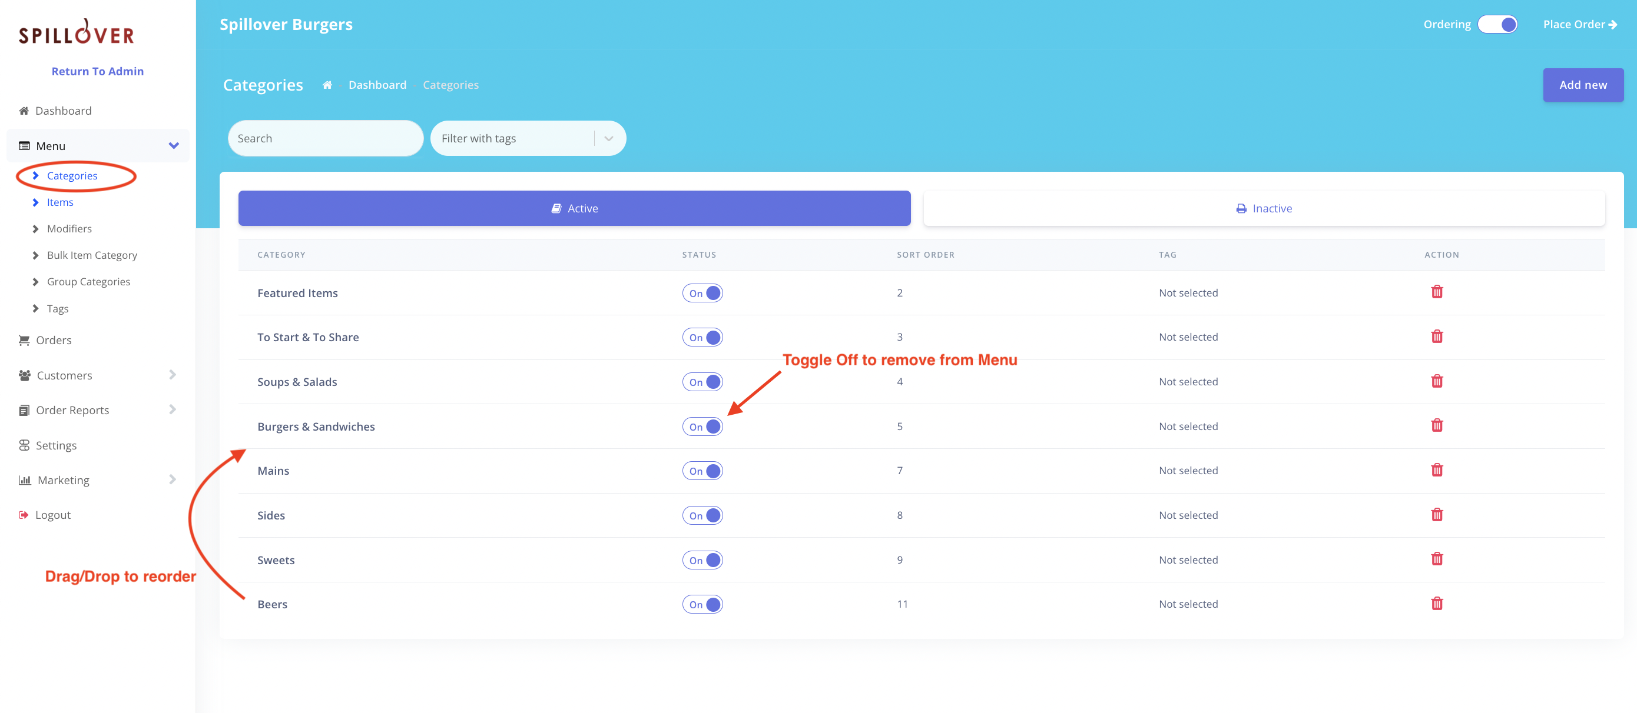Delete the Featured Items category
This screenshot has width=1637, height=713.
pos(1436,292)
